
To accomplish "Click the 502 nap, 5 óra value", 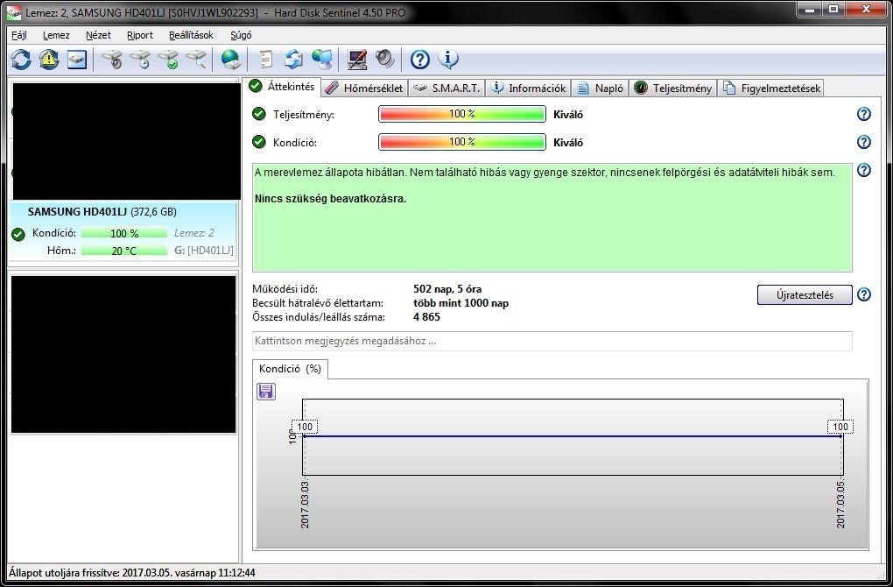I will (447, 289).
